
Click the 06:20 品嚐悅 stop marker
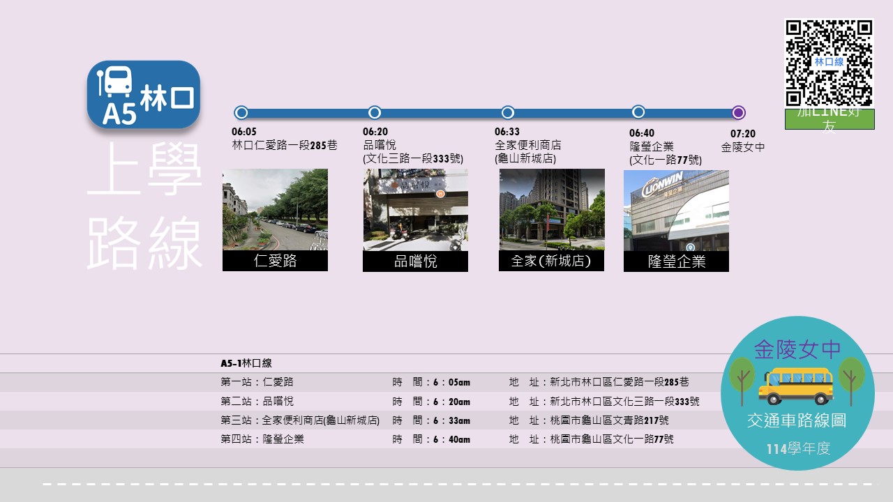pos(375,112)
